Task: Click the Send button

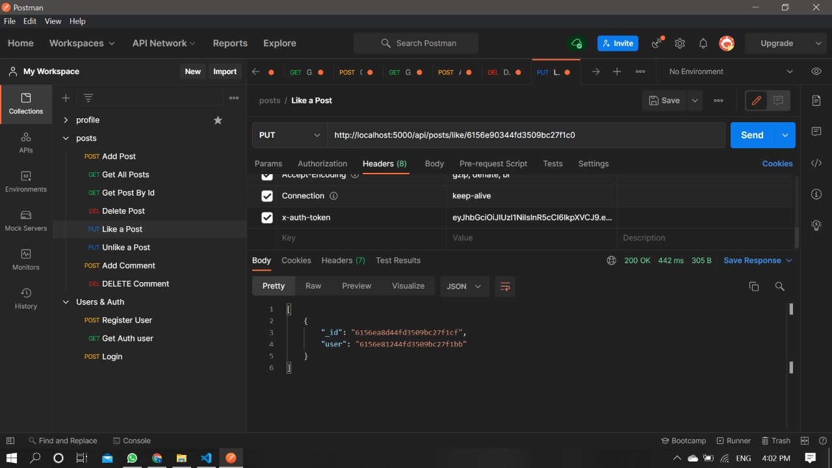Action: coord(752,135)
